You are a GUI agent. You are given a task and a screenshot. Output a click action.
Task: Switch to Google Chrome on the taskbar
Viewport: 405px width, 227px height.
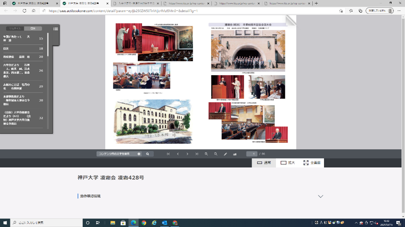pos(144,223)
